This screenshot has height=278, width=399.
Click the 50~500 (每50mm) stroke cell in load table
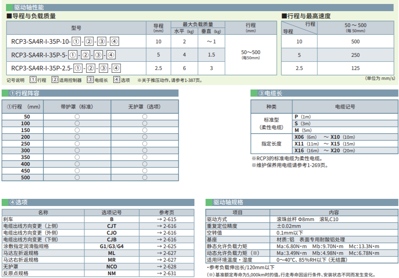(251, 54)
